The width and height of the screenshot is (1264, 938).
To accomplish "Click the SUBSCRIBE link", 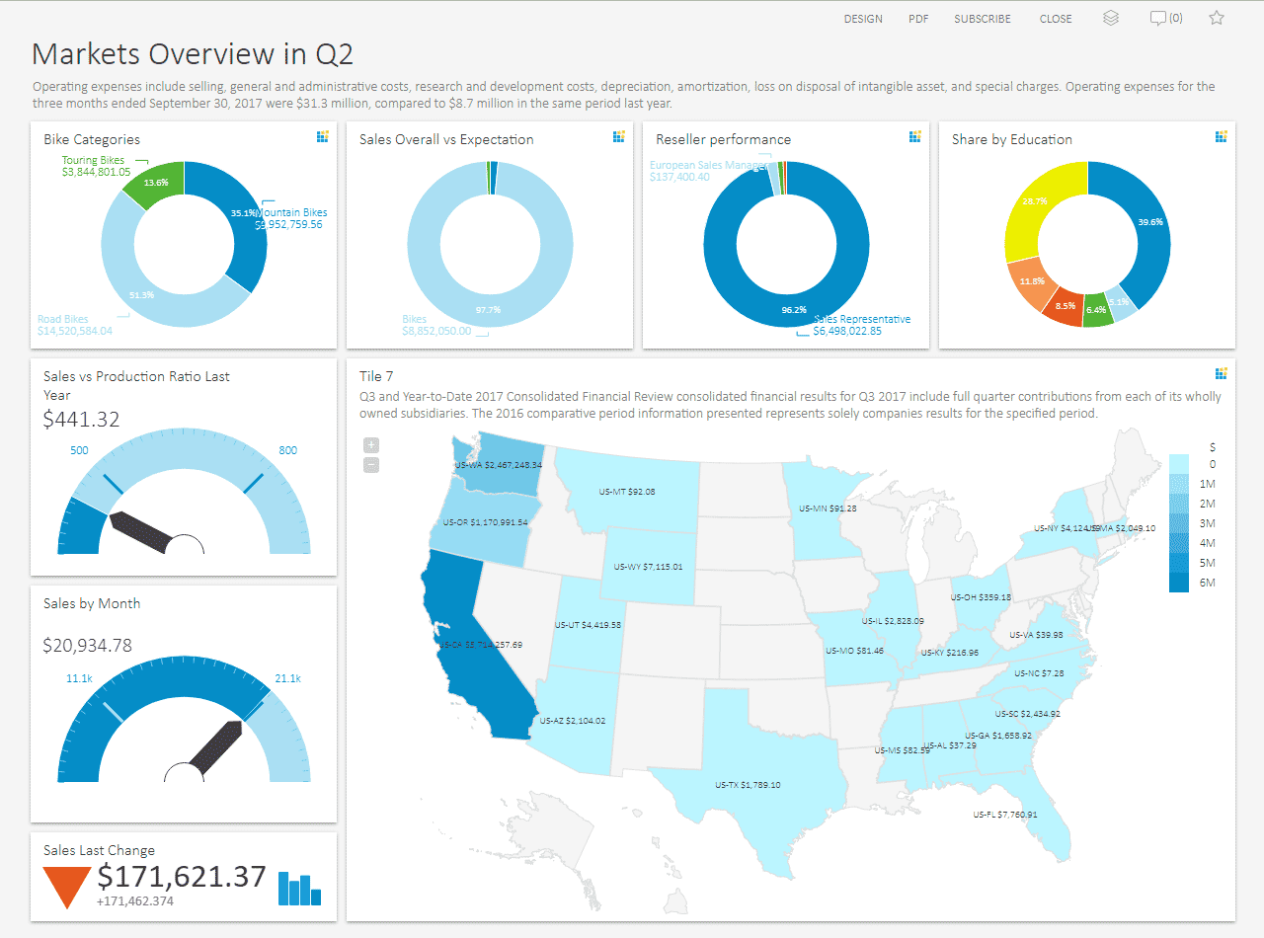I will [x=982, y=19].
